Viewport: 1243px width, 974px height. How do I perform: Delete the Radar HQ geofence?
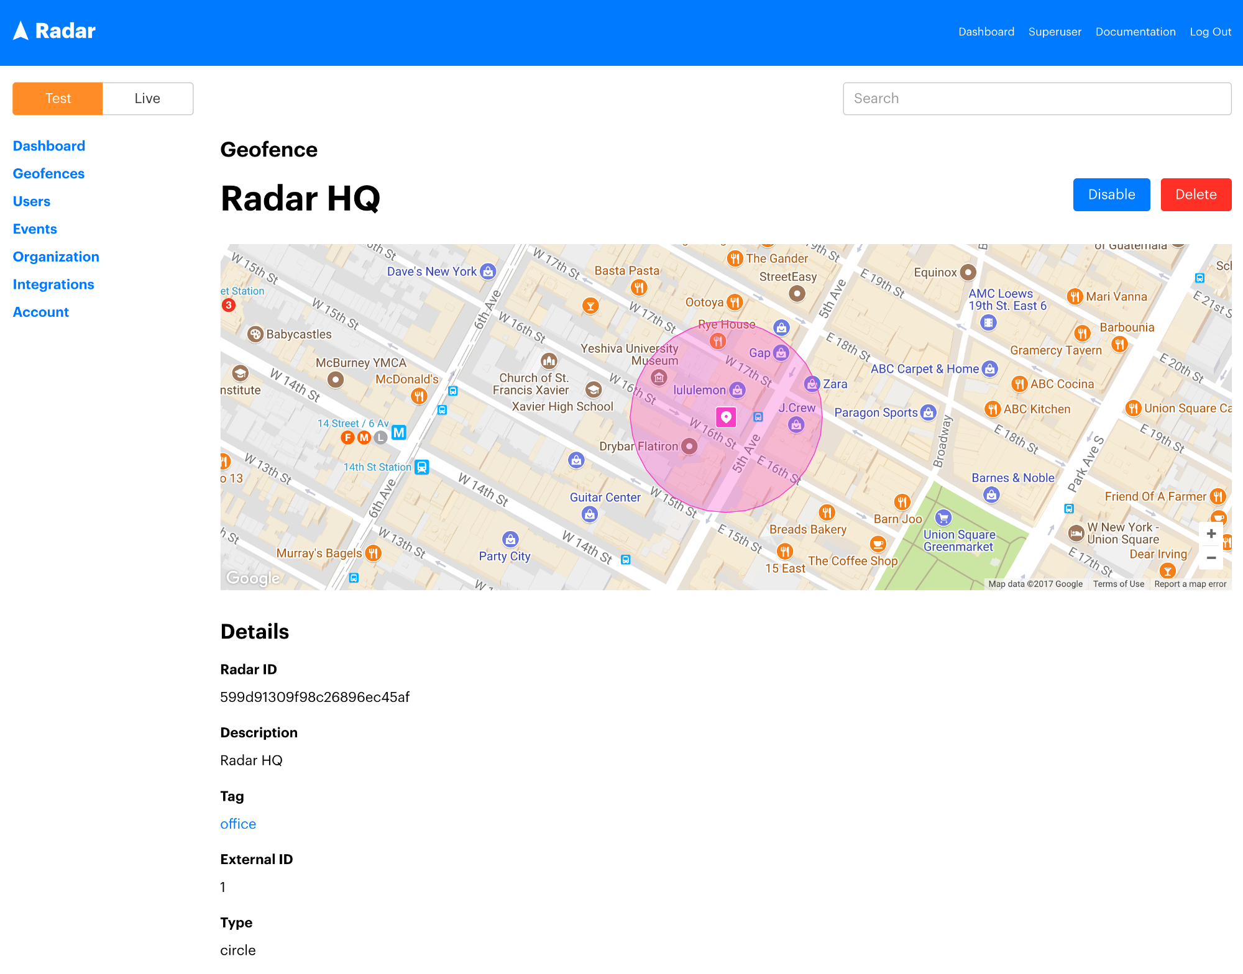point(1196,194)
